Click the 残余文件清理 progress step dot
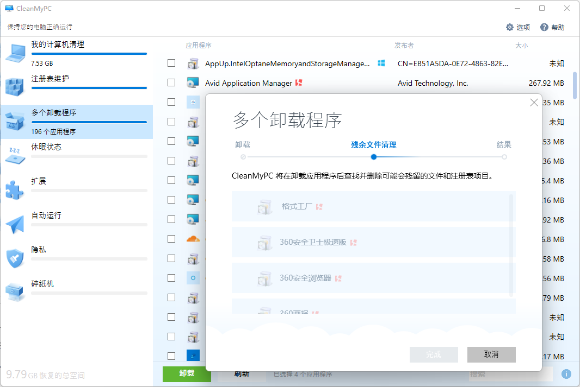The width and height of the screenshot is (580, 387). [374, 157]
